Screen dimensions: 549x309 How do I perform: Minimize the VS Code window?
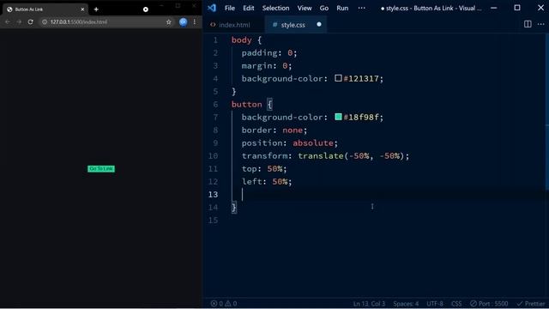click(494, 8)
